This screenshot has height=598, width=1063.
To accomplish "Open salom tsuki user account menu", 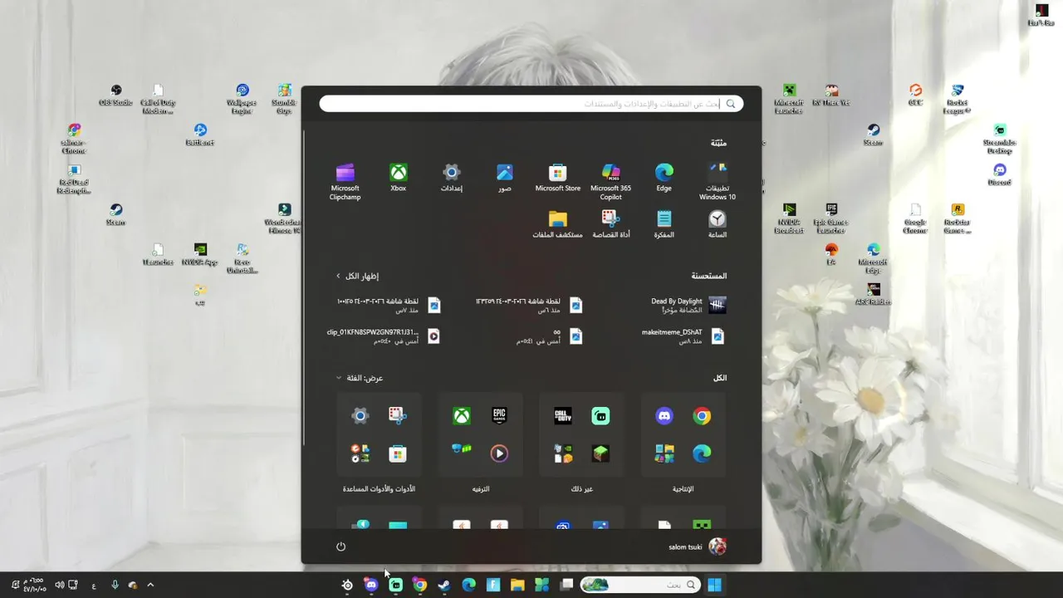I will click(x=698, y=547).
